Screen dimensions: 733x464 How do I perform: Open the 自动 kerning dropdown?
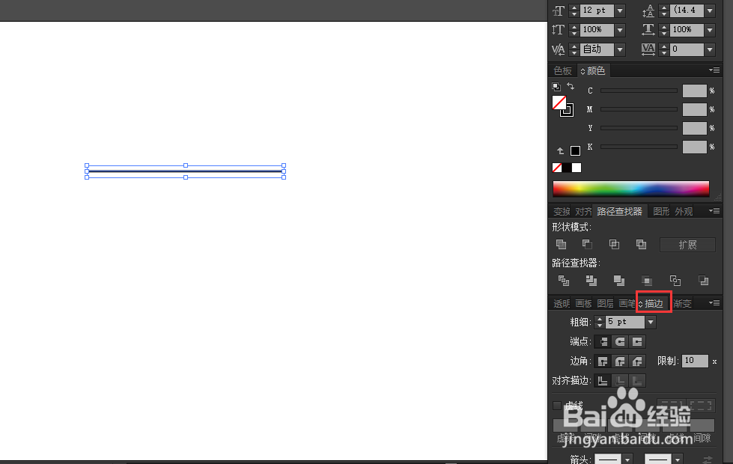pos(621,49)
